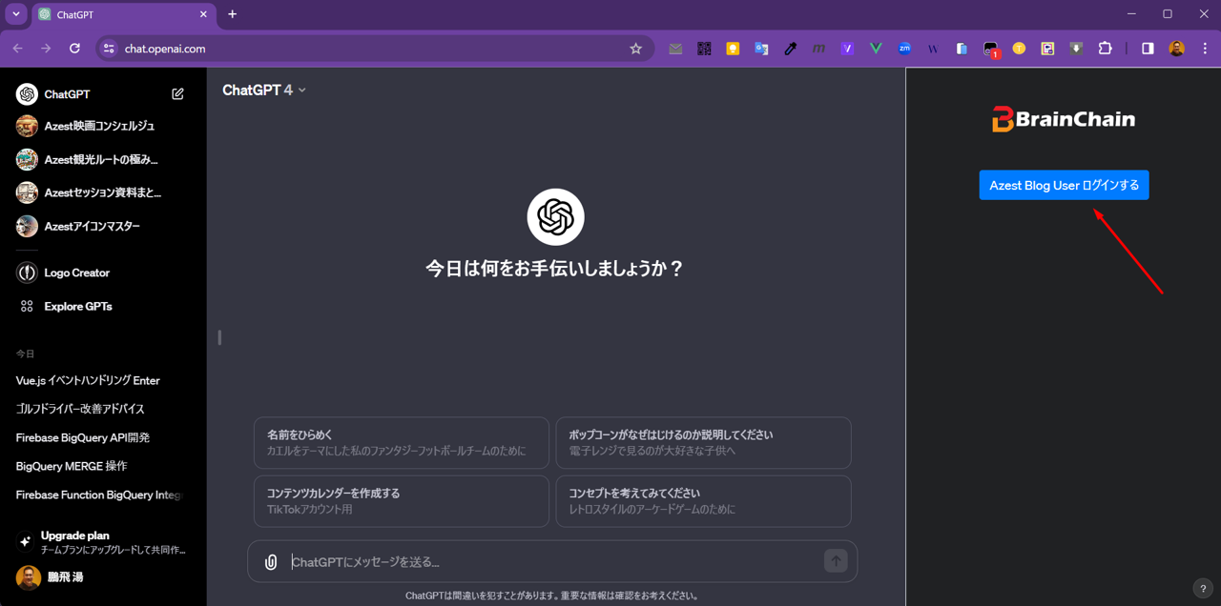The height and width of the screenshot is (606, 1221).
Task: Click the Vue.js devtools extension icon
Action: [876, 49]
